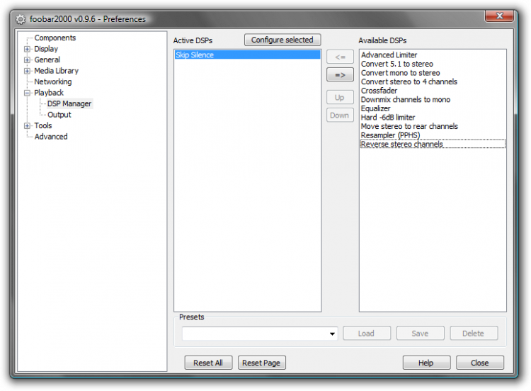This screenshot has width=531, height=391.
Task: Open the Components preferences page
Action: 55,38
